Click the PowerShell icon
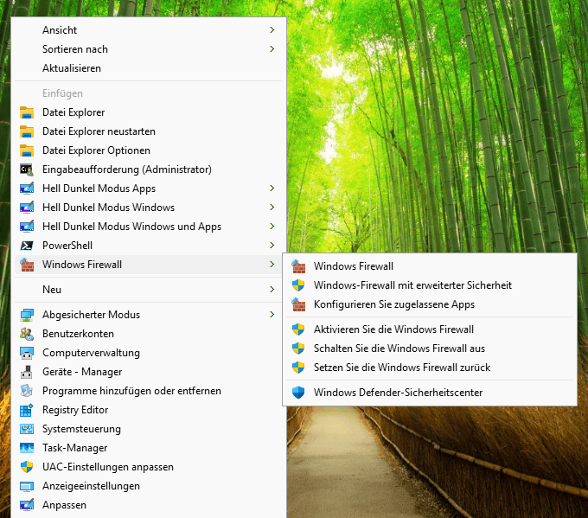Image resolution: width=588 pixels, height=518 pixels. click(27, 246)
